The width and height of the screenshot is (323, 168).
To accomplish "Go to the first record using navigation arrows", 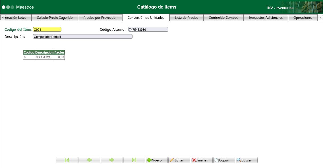I will (x=67, y=160).
